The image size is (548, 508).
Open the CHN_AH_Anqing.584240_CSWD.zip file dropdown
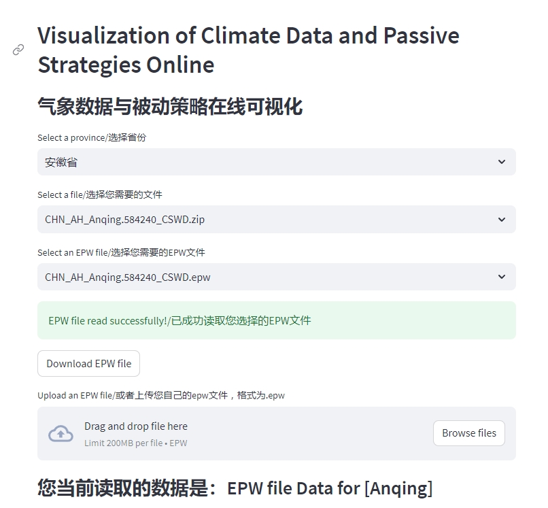coord(272,220)
